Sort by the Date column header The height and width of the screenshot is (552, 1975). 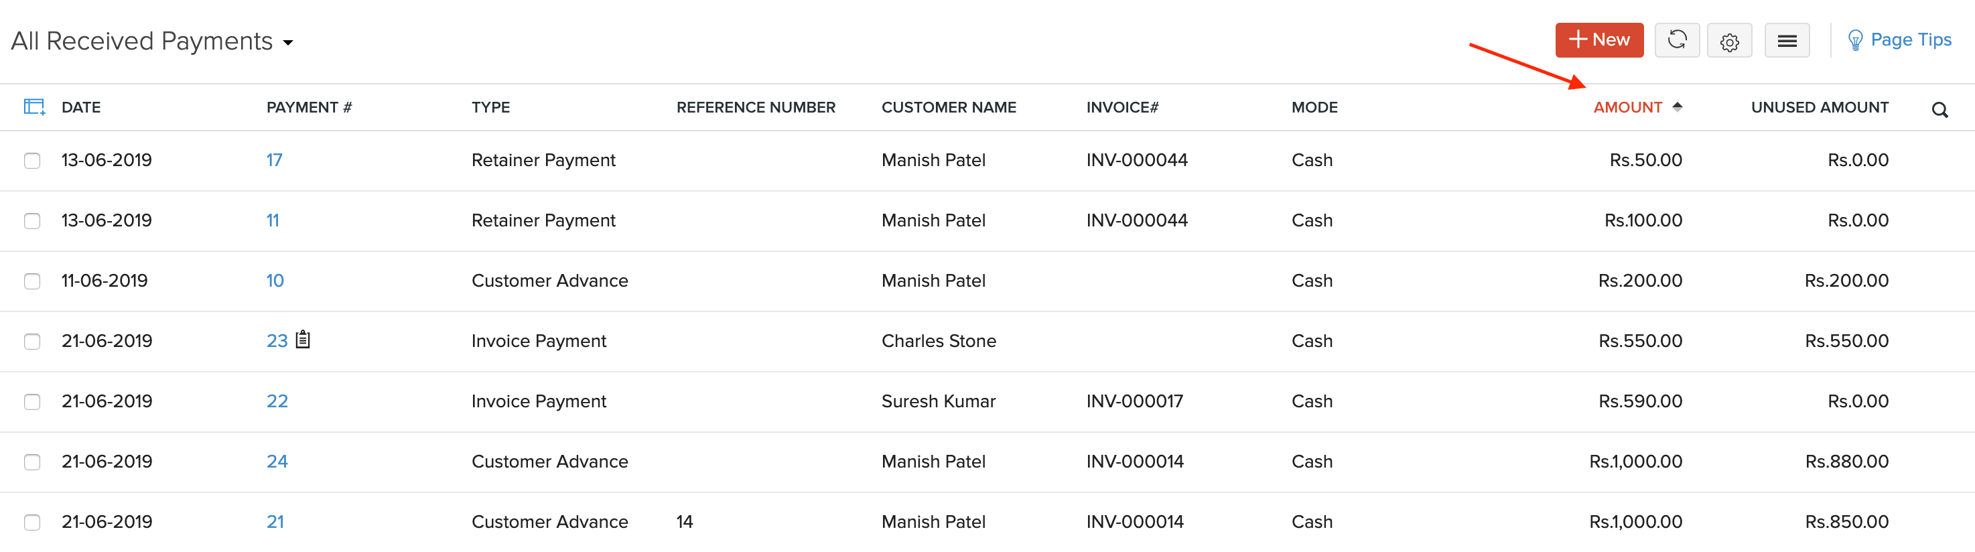[80, 107]
